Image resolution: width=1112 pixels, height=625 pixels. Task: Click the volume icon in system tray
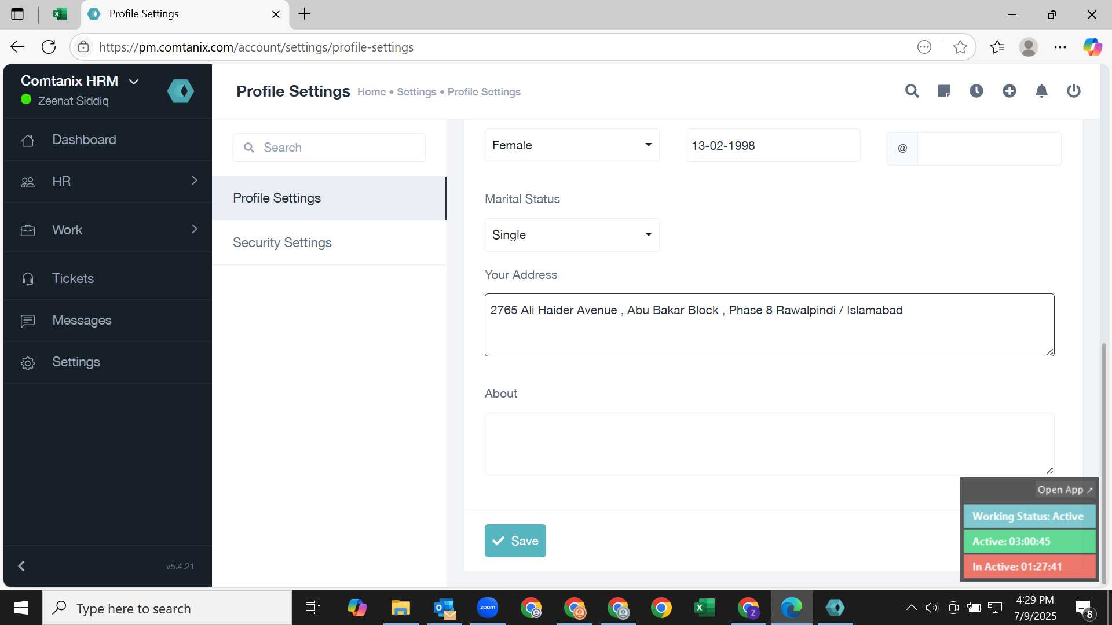pos(931,608)
